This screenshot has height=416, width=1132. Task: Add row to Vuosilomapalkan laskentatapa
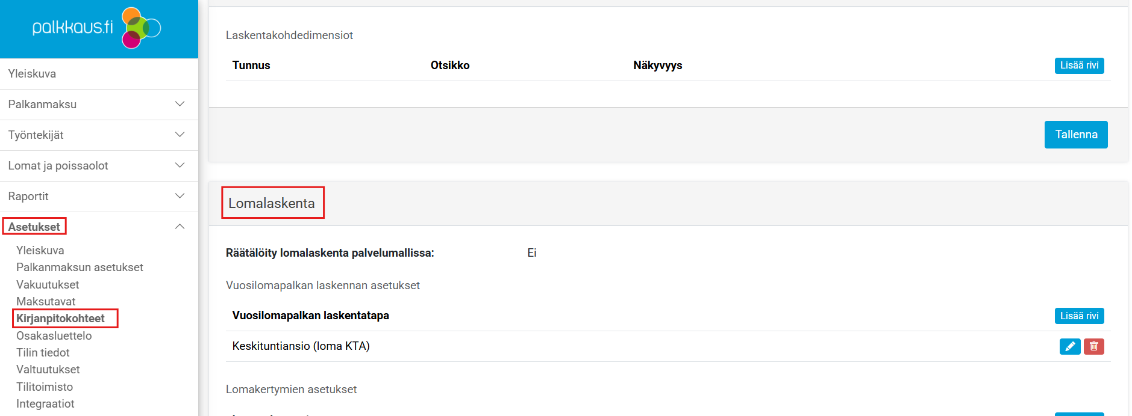1078,316
